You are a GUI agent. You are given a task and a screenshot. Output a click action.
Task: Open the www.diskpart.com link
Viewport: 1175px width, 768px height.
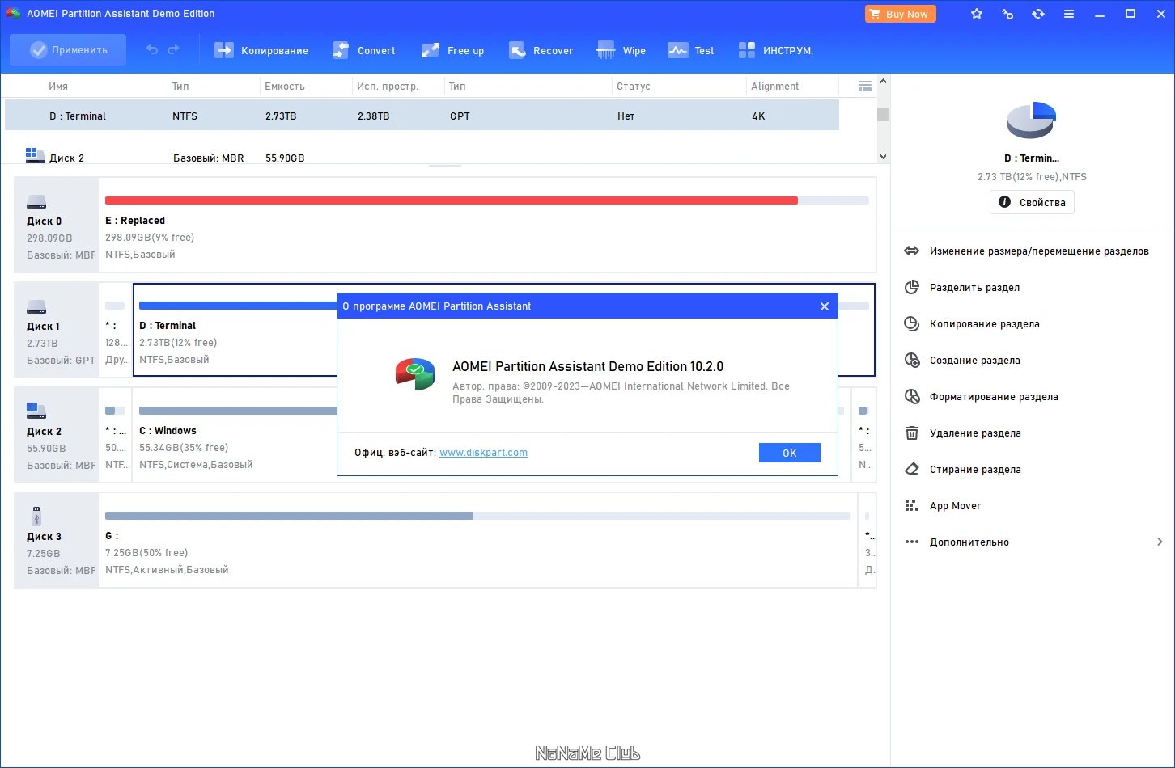coord(483,453)
